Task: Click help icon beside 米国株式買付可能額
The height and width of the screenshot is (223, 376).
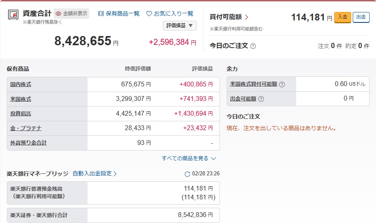Action: tap(282, 84)
